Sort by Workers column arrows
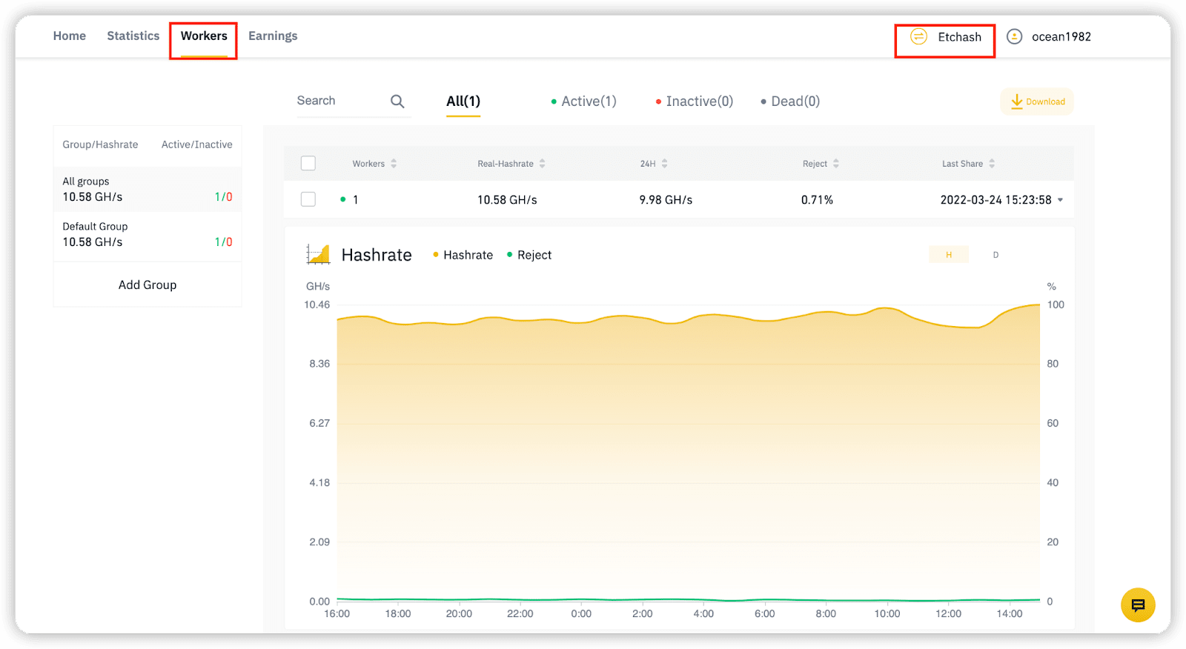The width and height of the screenshot is (1186, 649). [x=394, y=164]
